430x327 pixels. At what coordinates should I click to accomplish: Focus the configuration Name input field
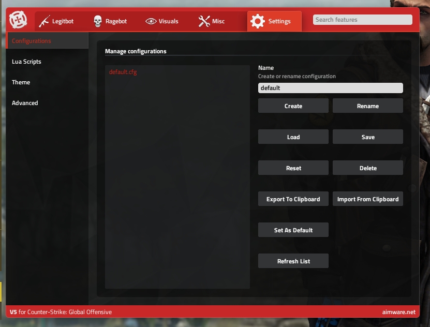[330, 88]
